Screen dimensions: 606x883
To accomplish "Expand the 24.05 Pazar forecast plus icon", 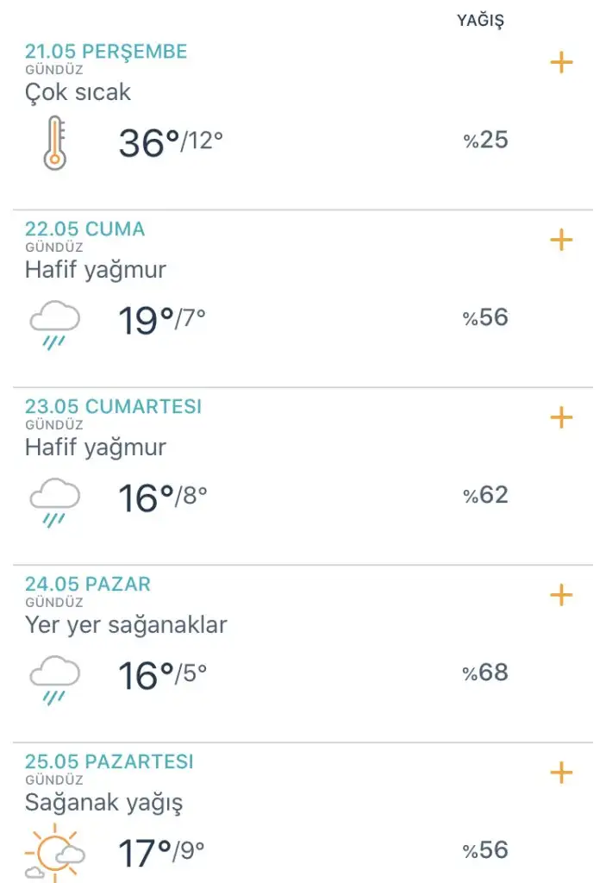I will (x=561, y=595).
